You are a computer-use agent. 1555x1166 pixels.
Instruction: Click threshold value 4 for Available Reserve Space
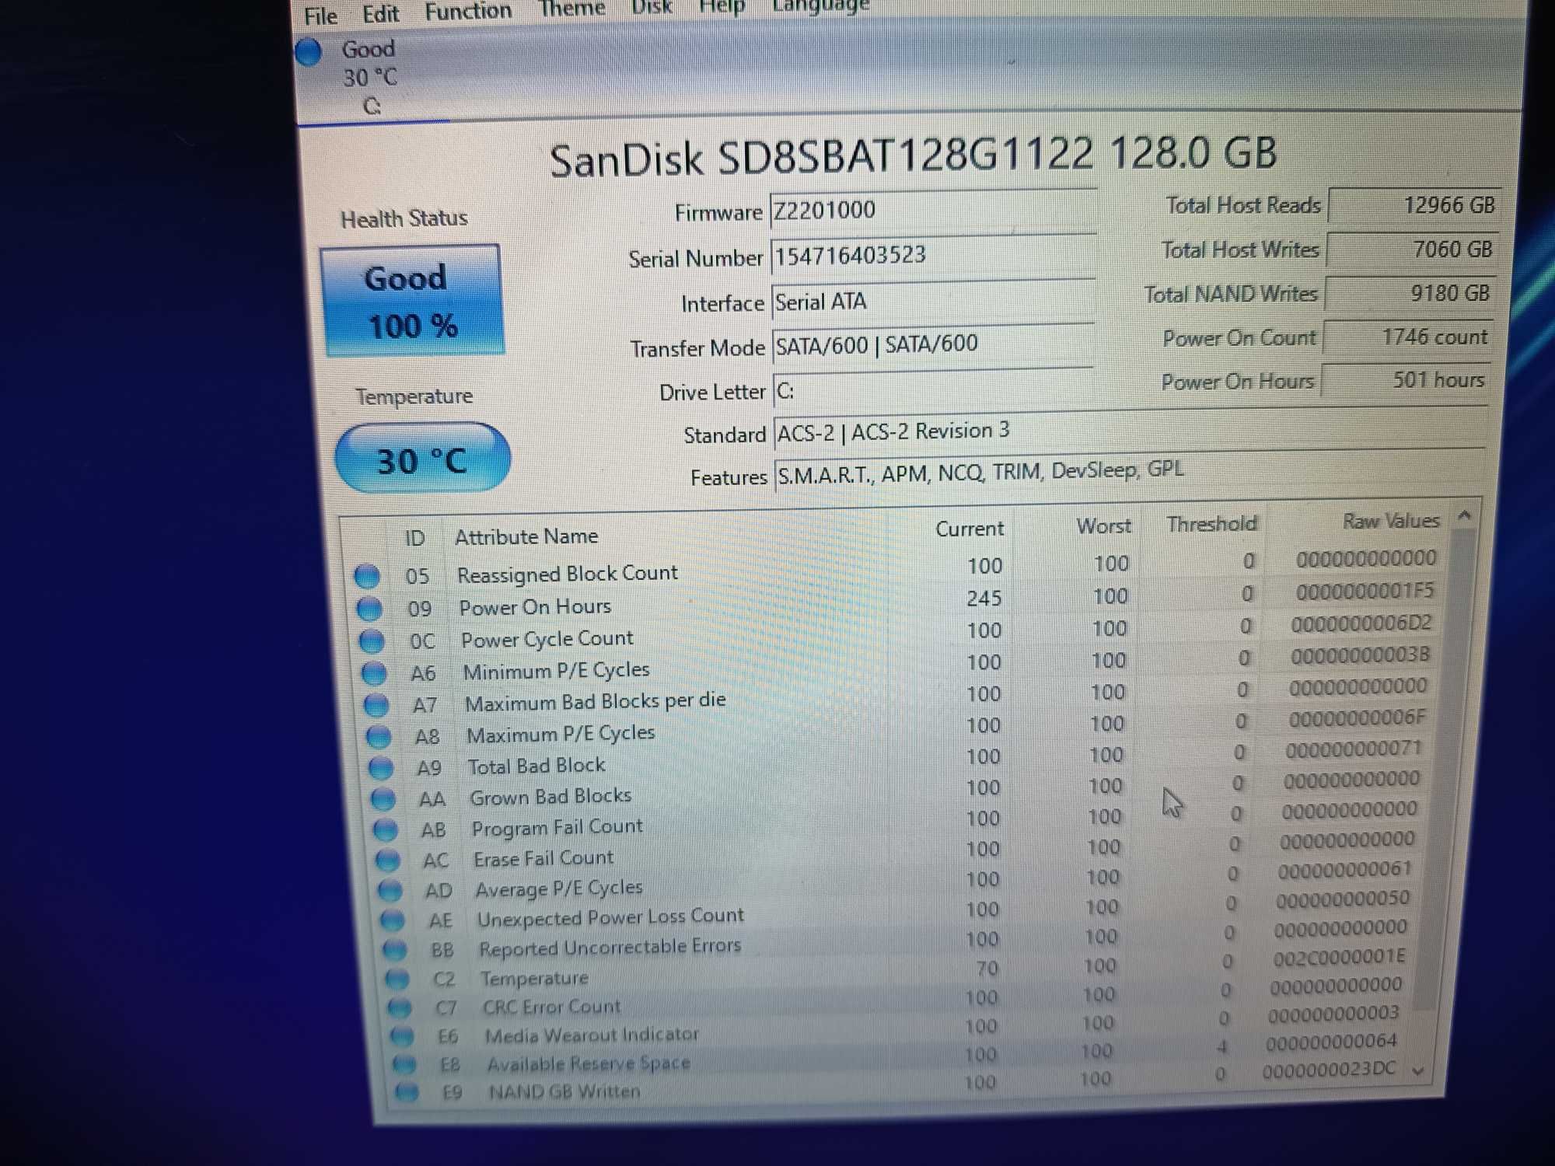1221,1047
